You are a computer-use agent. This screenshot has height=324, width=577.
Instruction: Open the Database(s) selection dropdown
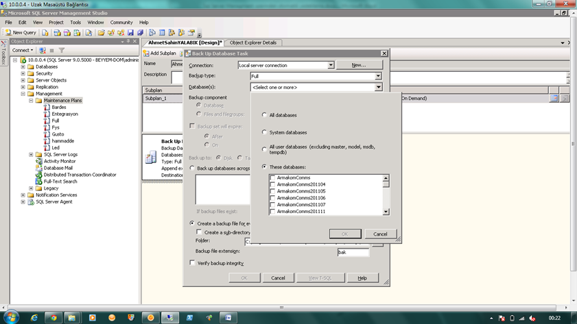(378, 87)
